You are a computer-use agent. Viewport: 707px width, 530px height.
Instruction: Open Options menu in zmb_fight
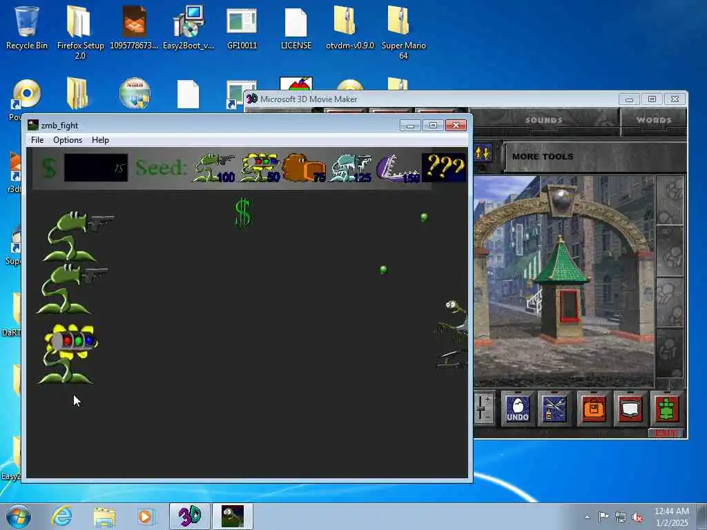coord(68,139)
